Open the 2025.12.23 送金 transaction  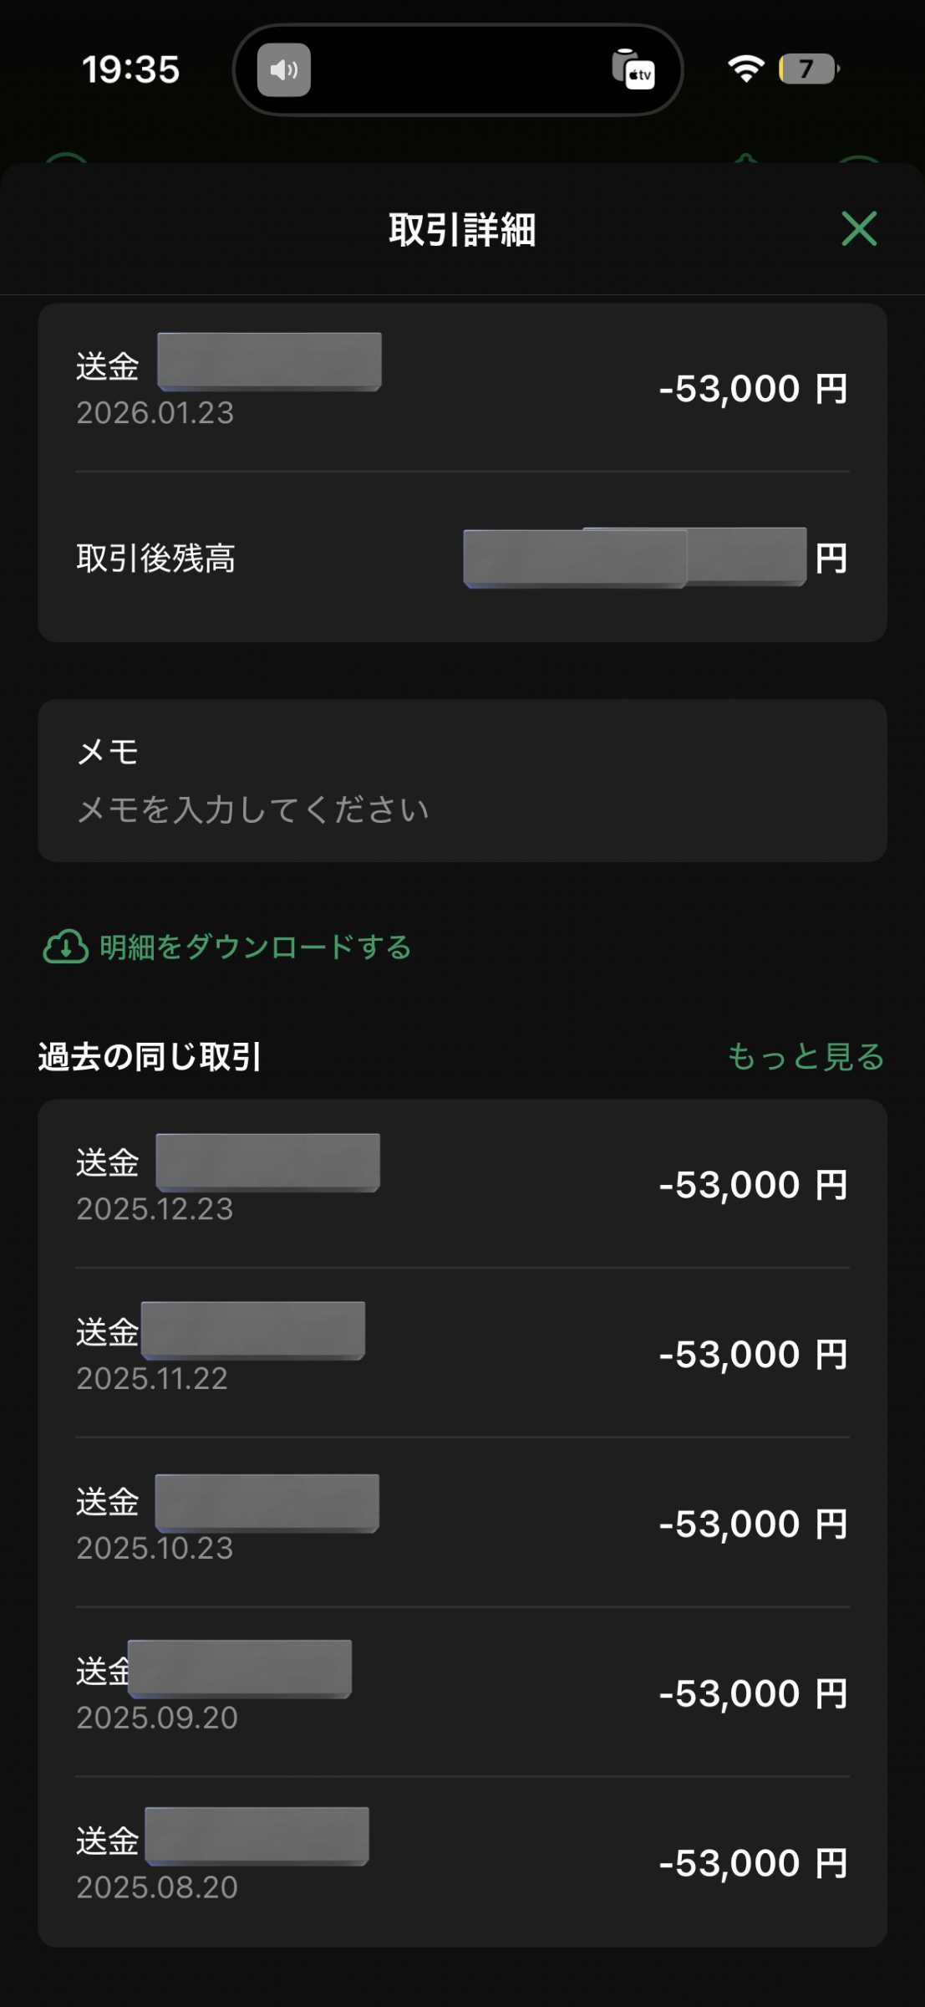[461, 1184]
